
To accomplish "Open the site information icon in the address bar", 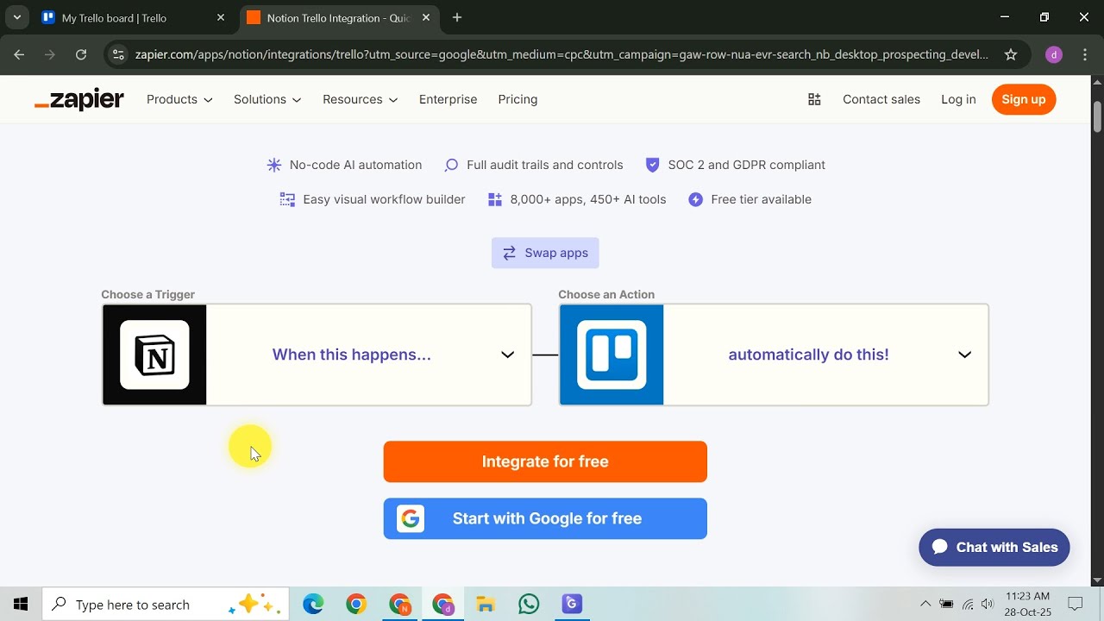I will click(x=119, y=54).
